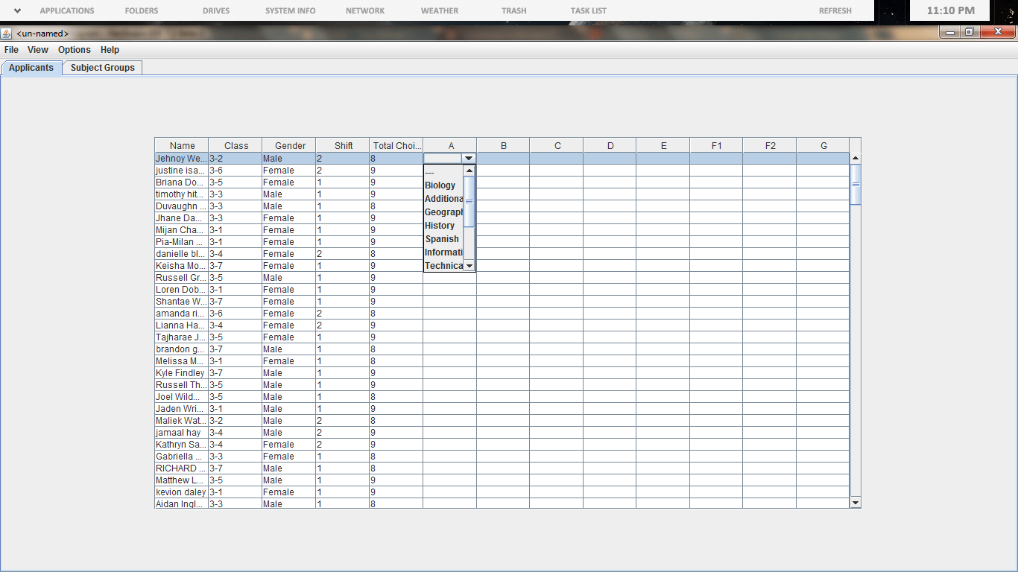This screenshot has width=1018, height=572.
Task: Open TRASH in the top bar
Action: click(x=514, y=11)
